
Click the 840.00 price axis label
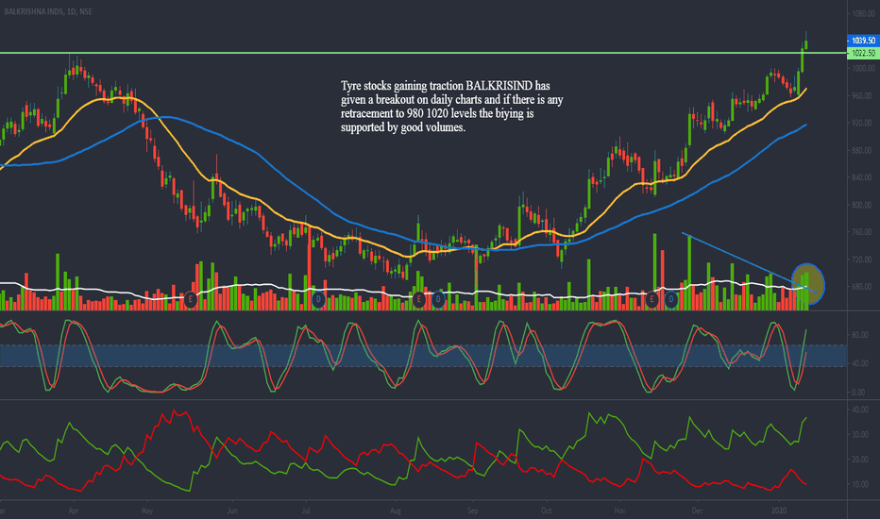864,177
